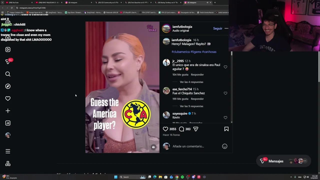
Task: Open File Explorer from the taskbar
Action: point(160,177)
